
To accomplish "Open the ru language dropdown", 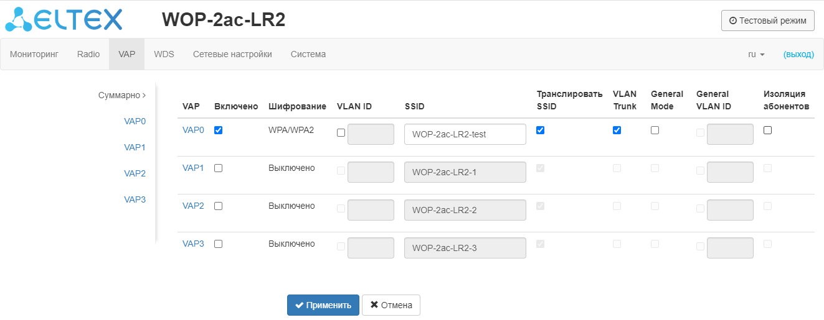I will [x=756, y=54].
